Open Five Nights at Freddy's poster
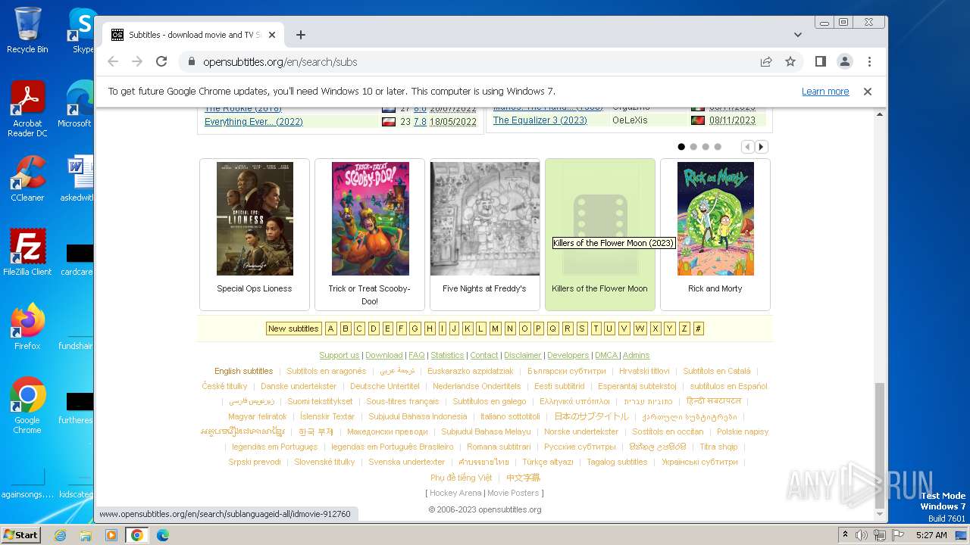This screenshot has height=545, width=970. pos(485,219)
